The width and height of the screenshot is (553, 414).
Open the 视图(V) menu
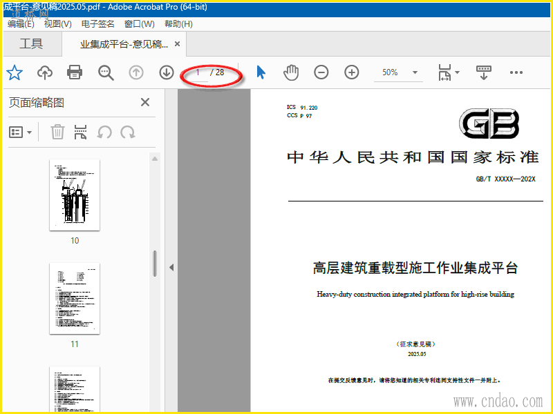coord(58,24)
